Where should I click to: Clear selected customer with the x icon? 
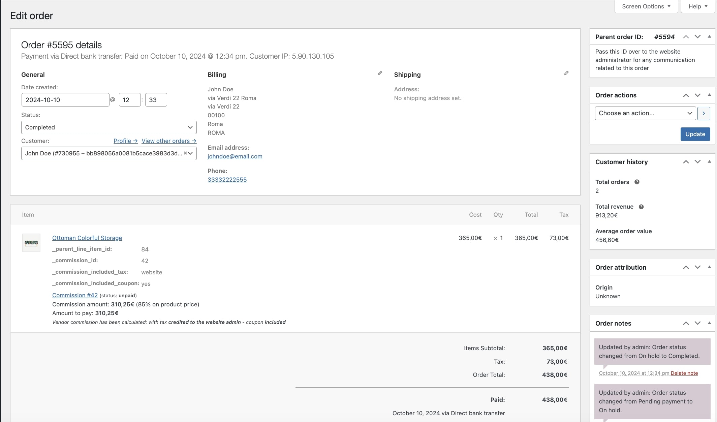[185, 153]
